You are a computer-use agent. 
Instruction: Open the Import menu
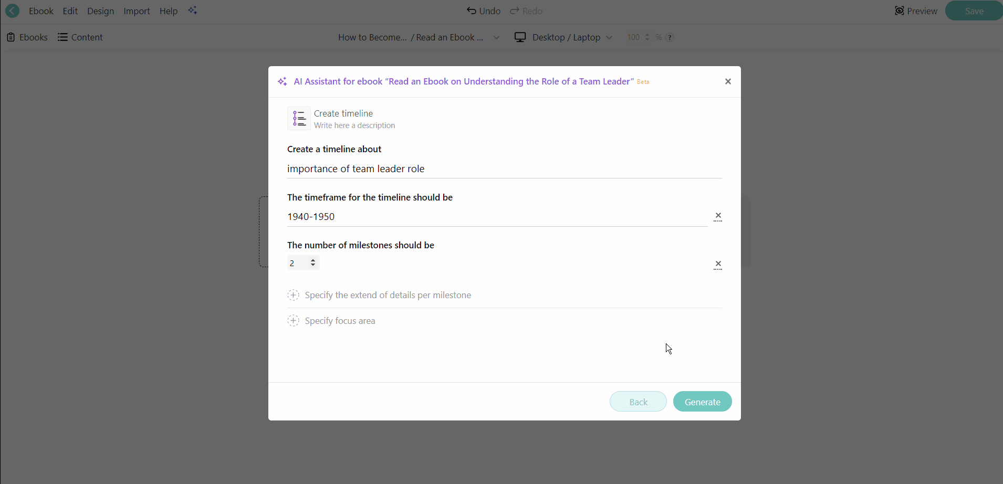click(x=137, y=11)
